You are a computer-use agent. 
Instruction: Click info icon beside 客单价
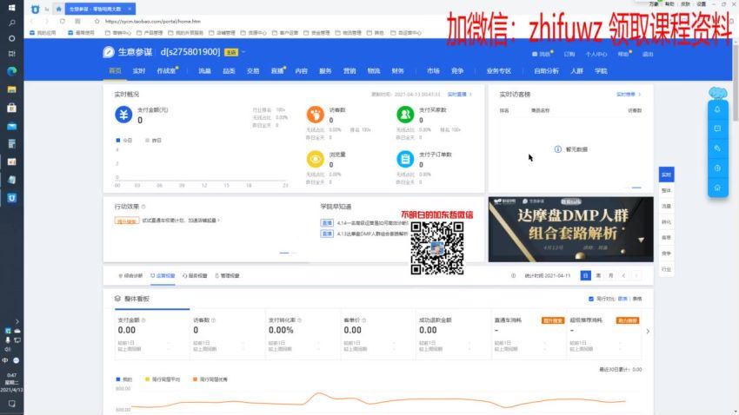pos(364,320)
